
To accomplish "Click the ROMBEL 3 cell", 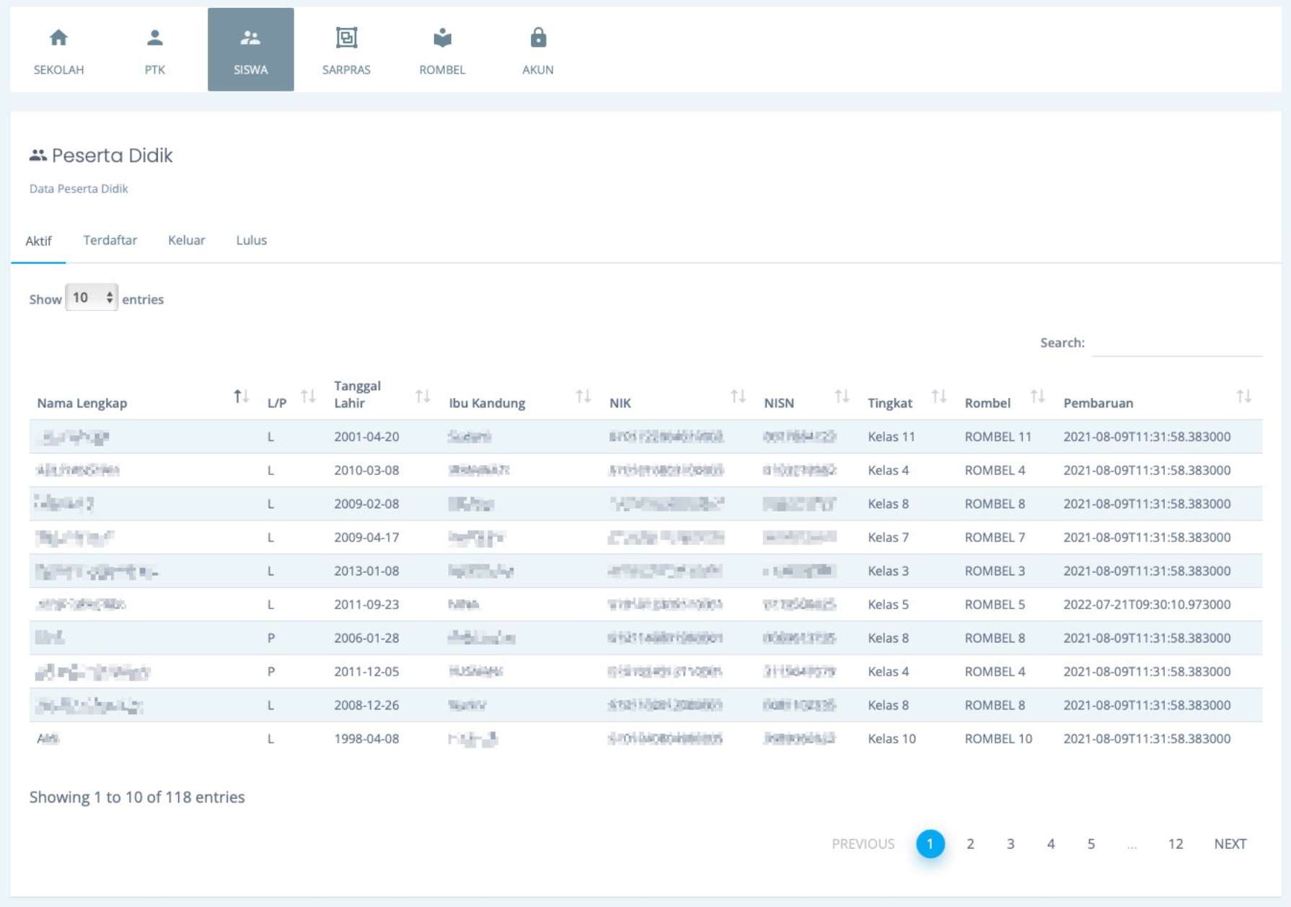I will point(995,570).
